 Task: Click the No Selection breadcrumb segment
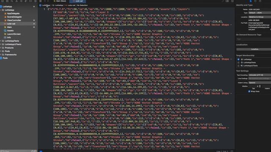82,5
